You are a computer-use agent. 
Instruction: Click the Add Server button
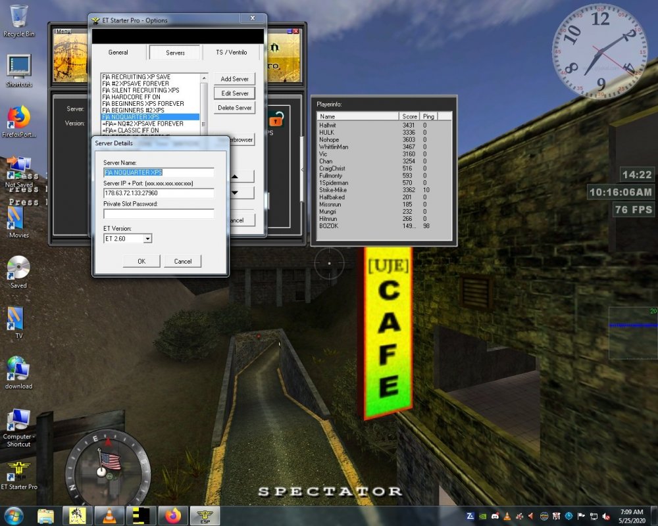point(235,79)
